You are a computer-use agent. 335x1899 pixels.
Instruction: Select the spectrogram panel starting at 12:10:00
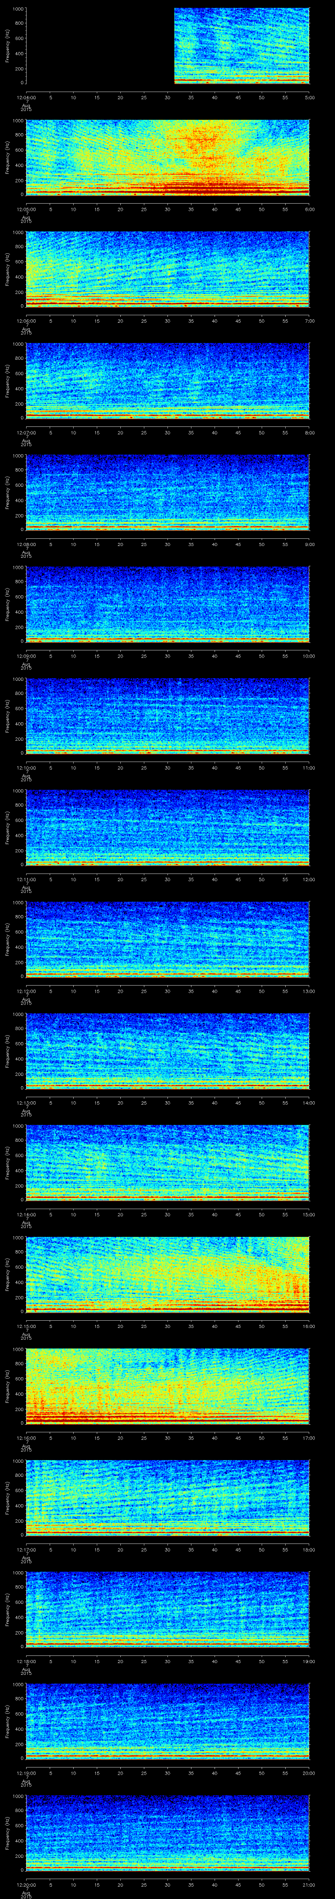tap(168, 716)
